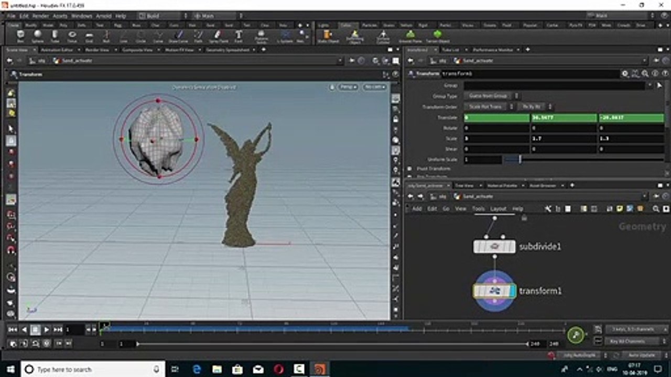Switch to the Performance Monitor tab
671x377 pixels.
coord(493,50)
